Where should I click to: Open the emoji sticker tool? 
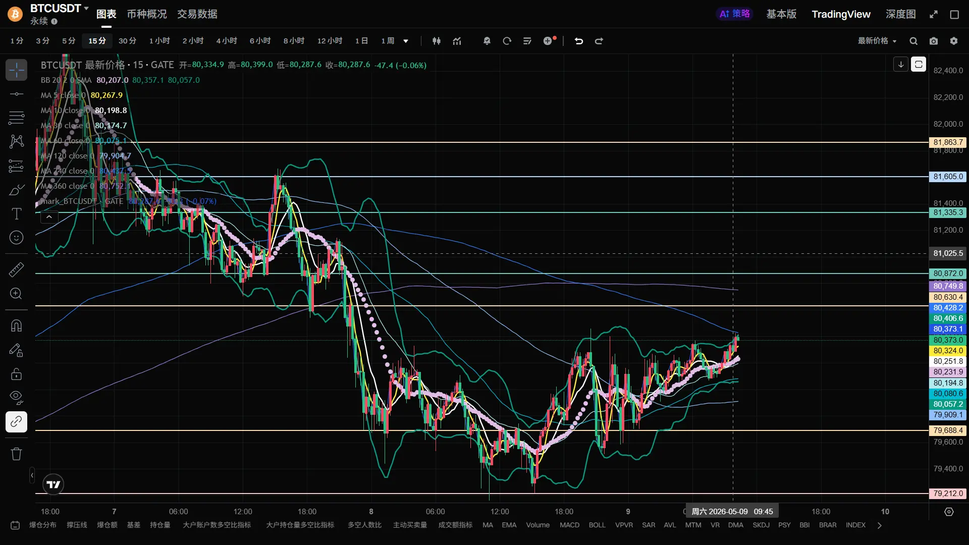coord(16,238)
